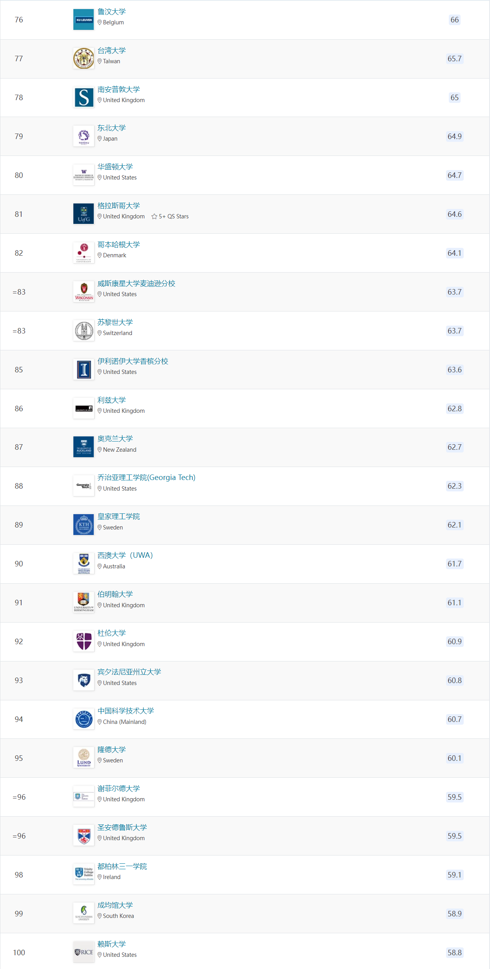Viewport: 490px width, 969px height.
Task: Click the Rice University logo
Action: pos(84,953)
